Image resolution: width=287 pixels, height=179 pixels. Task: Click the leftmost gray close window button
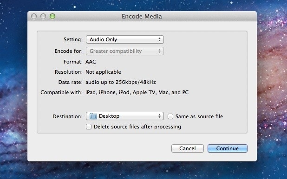tap(34, 16)
